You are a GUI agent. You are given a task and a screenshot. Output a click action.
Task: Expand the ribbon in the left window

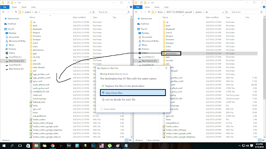128,7
